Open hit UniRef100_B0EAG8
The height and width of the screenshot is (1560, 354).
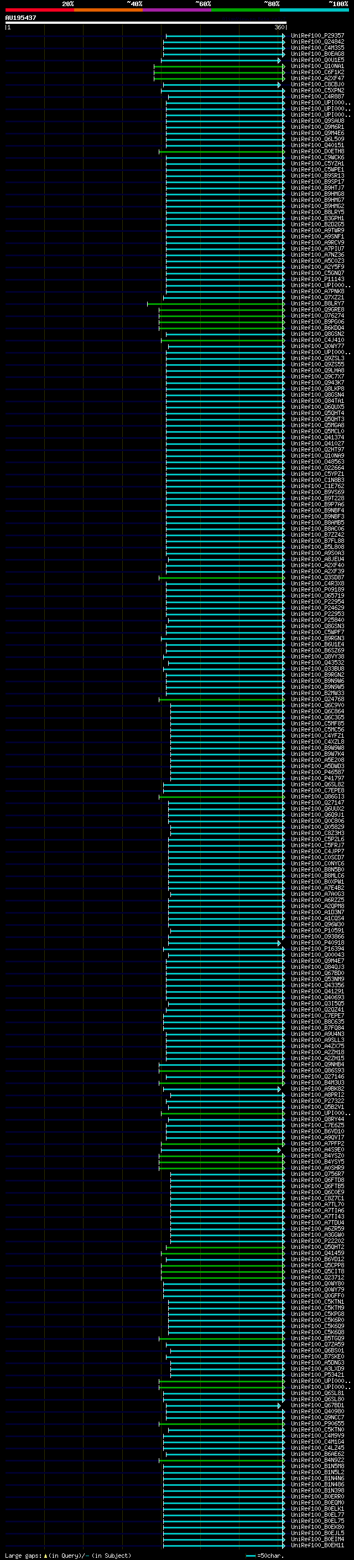click(x=317, y=54)
